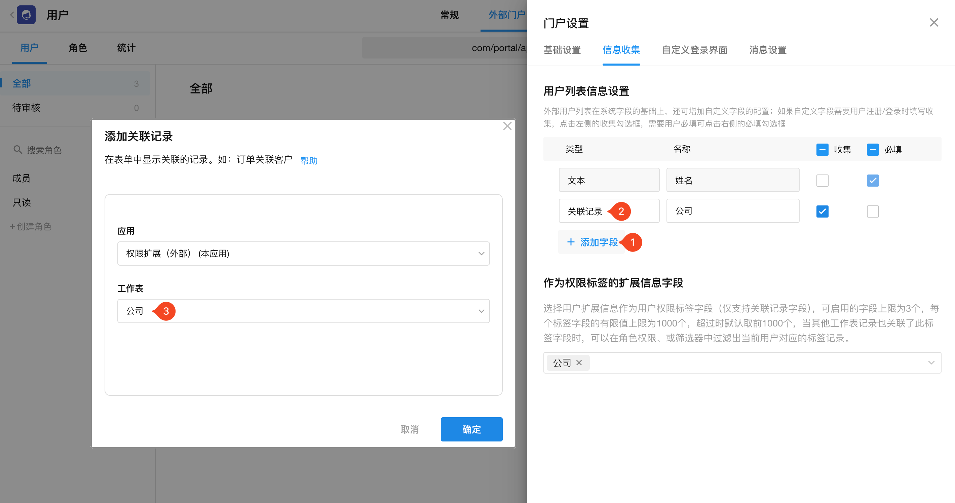Open the 应用 dropdown
The width and height of the screenshot is (955, 503).
pos(303,254)
